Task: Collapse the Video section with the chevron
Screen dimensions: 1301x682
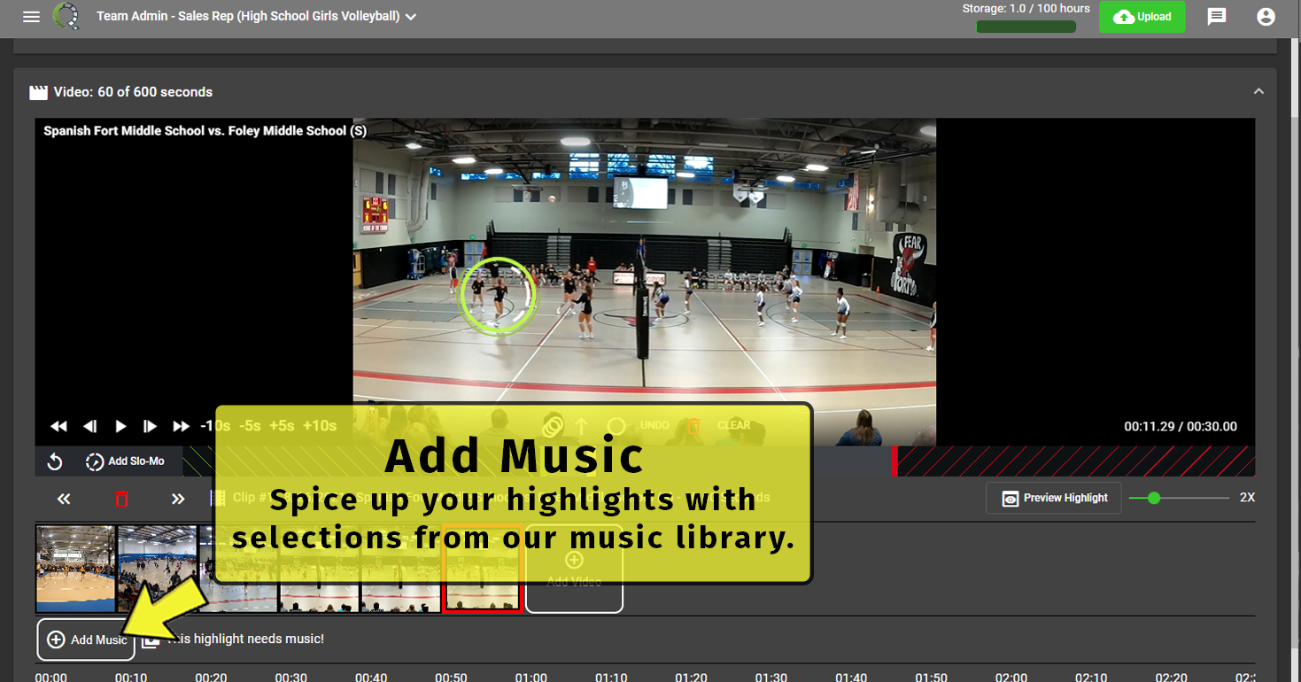Action: [x=1258, y=91]
